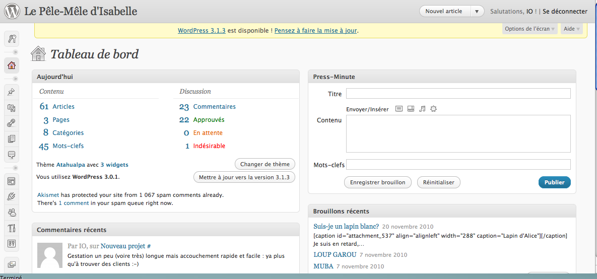This screenshot has width=597, height=279.
Task: Click the Add Audio music note icon
Action: tap(422, 109)
